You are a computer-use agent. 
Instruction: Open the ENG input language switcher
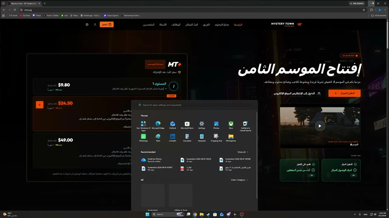pos(366,214)
